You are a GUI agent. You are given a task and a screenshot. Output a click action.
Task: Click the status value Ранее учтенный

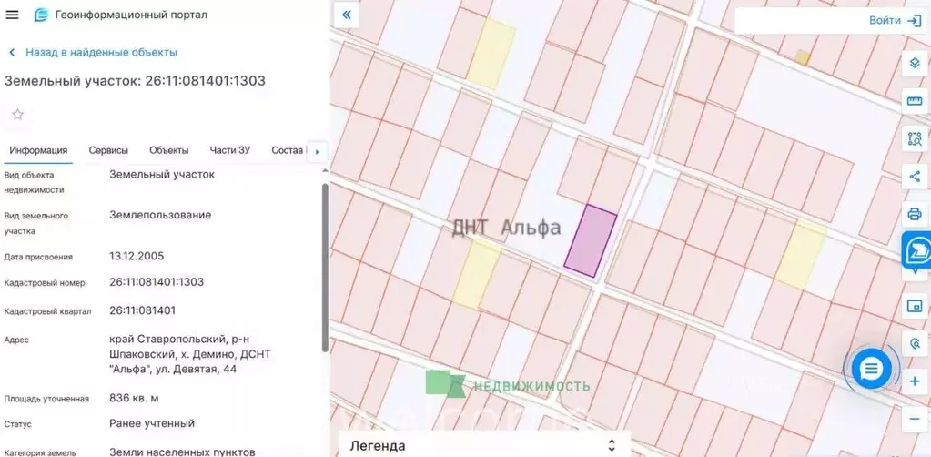[152, 423]
